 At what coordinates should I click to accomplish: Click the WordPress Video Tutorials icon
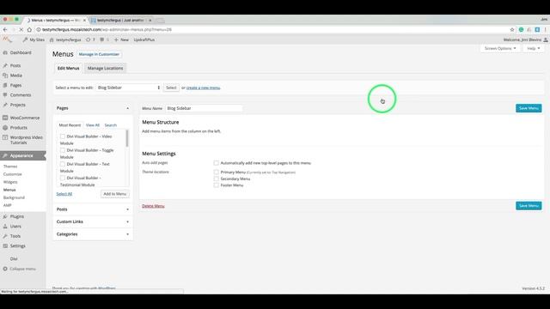click(x=5, y=137)
